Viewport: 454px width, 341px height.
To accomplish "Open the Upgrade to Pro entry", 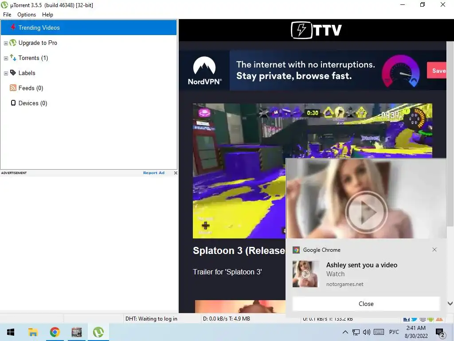I will (38, 43).
